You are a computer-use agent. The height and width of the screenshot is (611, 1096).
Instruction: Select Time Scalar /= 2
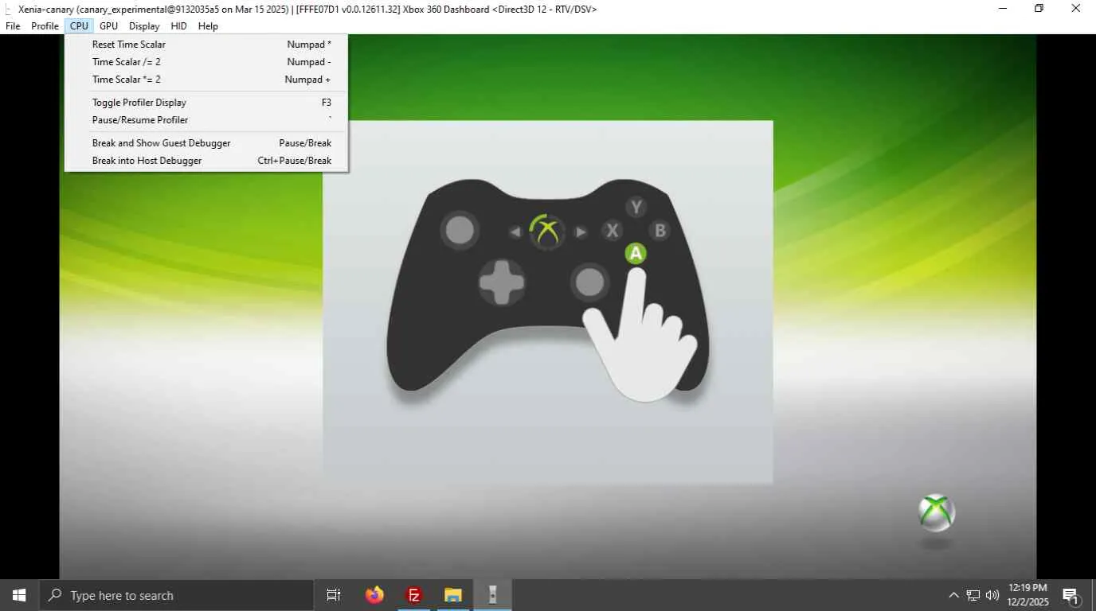206,62
